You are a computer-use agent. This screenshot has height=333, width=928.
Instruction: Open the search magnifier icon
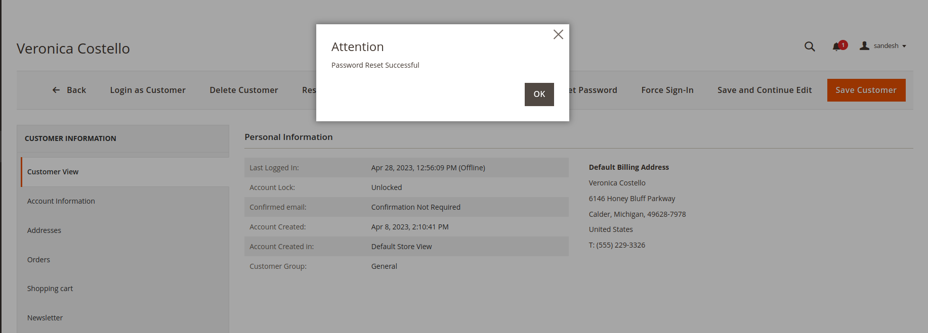tap(810, 46)
